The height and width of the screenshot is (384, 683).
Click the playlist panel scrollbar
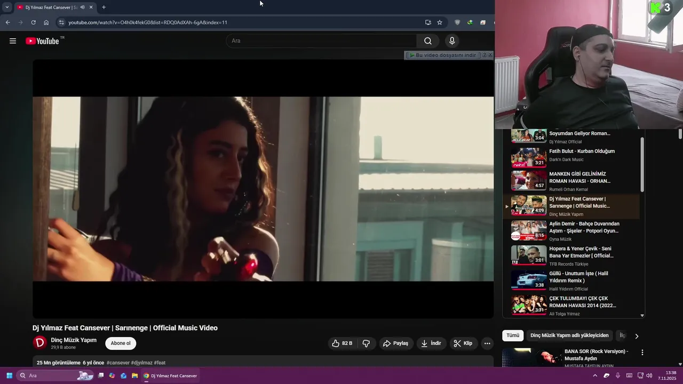click(x=642, y=165)
